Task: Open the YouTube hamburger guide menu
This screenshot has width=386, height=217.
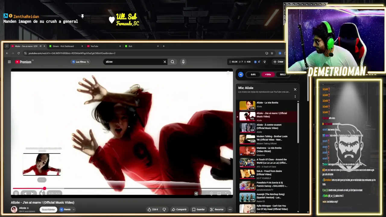Action: 9,62
